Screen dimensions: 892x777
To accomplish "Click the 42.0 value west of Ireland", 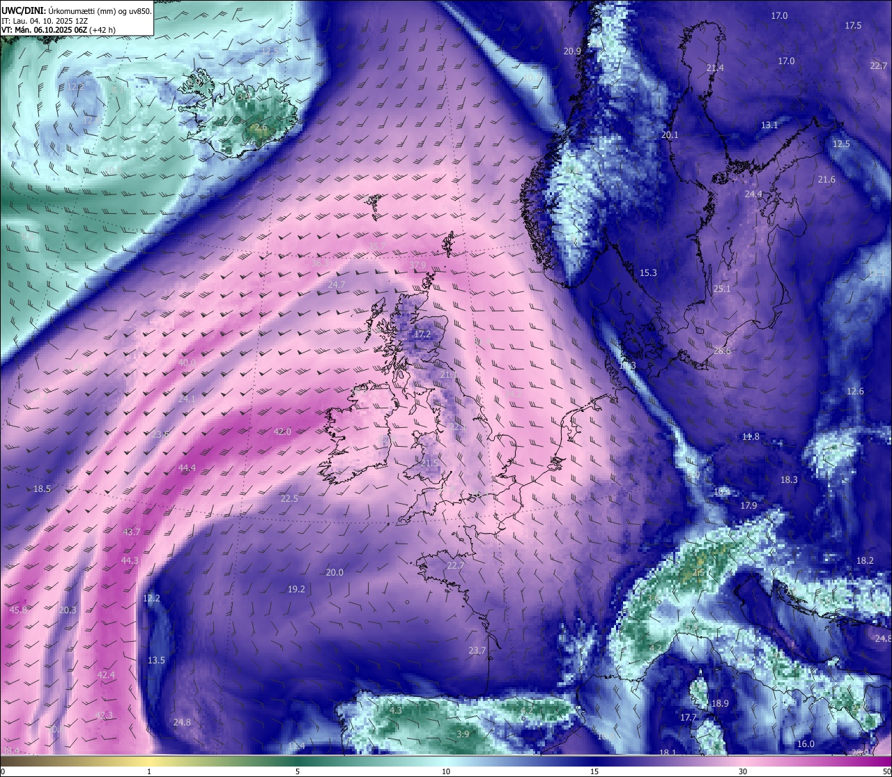I will click(282, 432).
